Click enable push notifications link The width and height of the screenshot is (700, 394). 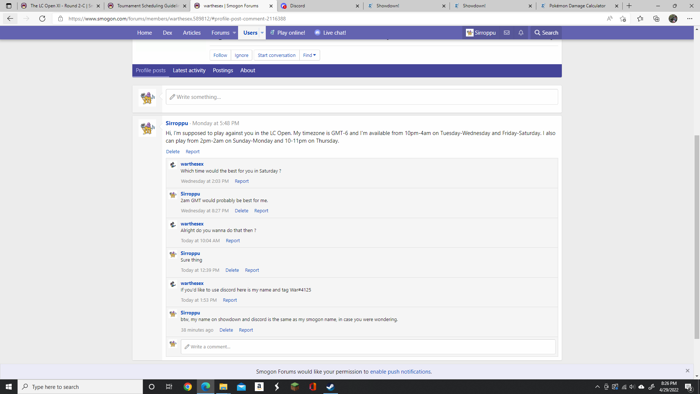click(400, 372)
